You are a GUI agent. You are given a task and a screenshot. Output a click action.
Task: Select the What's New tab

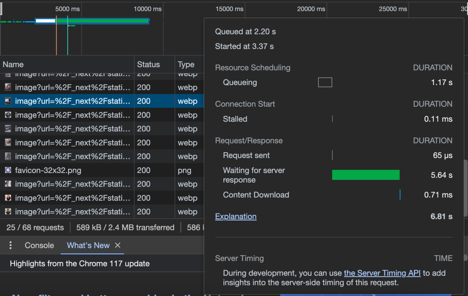tap(88, 245)
